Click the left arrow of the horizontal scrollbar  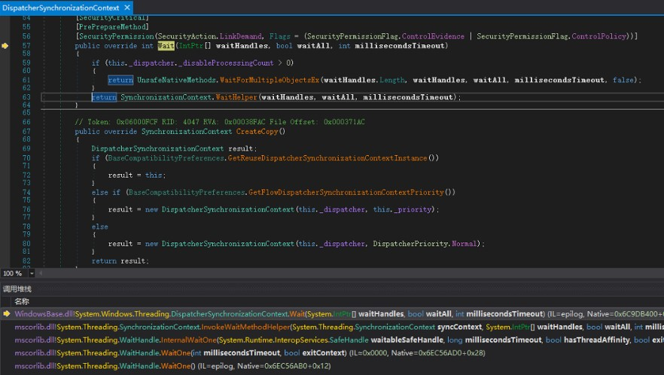tap(40, 273)
